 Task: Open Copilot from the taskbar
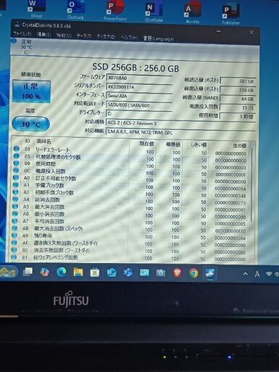coord(45,272)
